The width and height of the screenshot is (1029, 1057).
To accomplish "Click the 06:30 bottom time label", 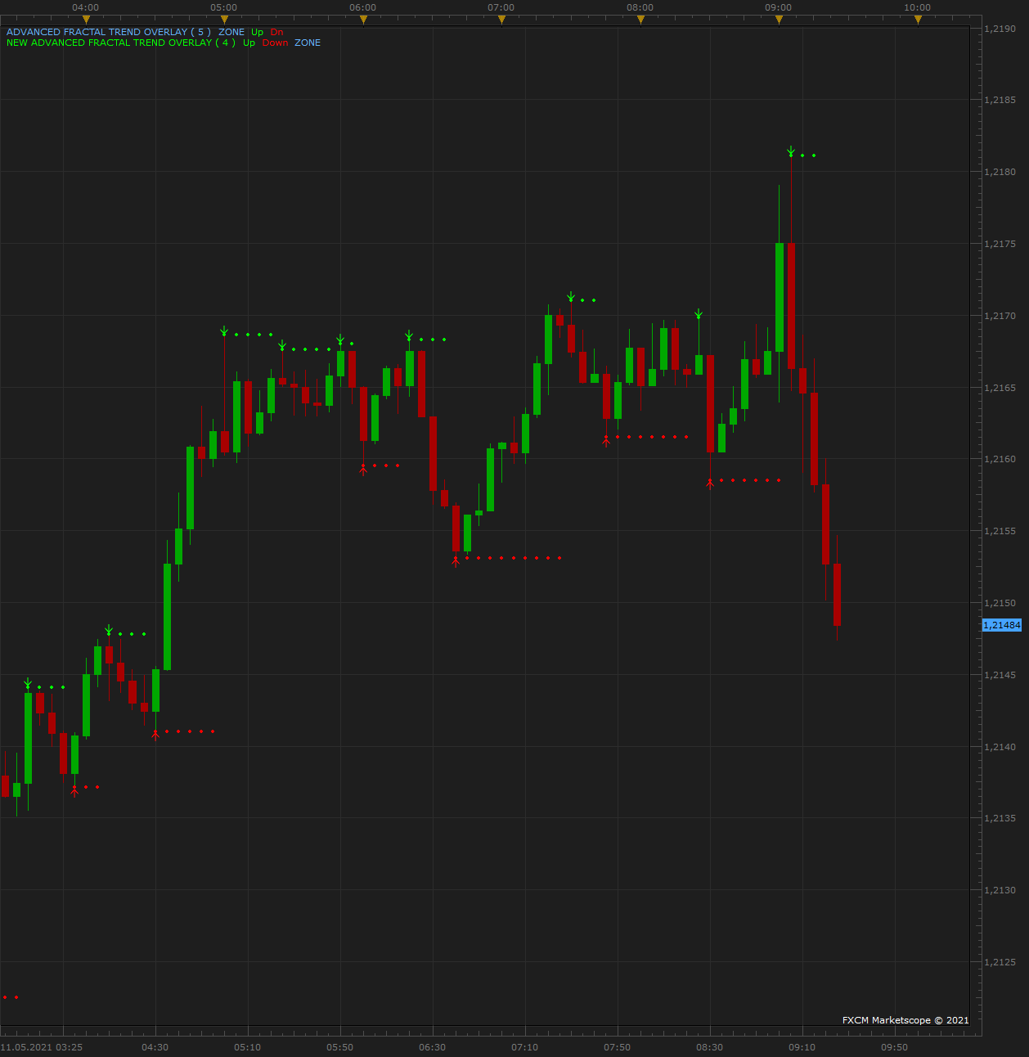I will pyautogui.click(x=433, y=1047).
